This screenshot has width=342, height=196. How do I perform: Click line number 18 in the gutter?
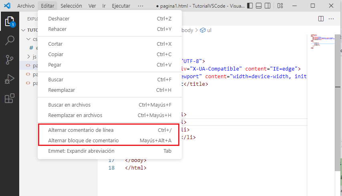(111, 168)
